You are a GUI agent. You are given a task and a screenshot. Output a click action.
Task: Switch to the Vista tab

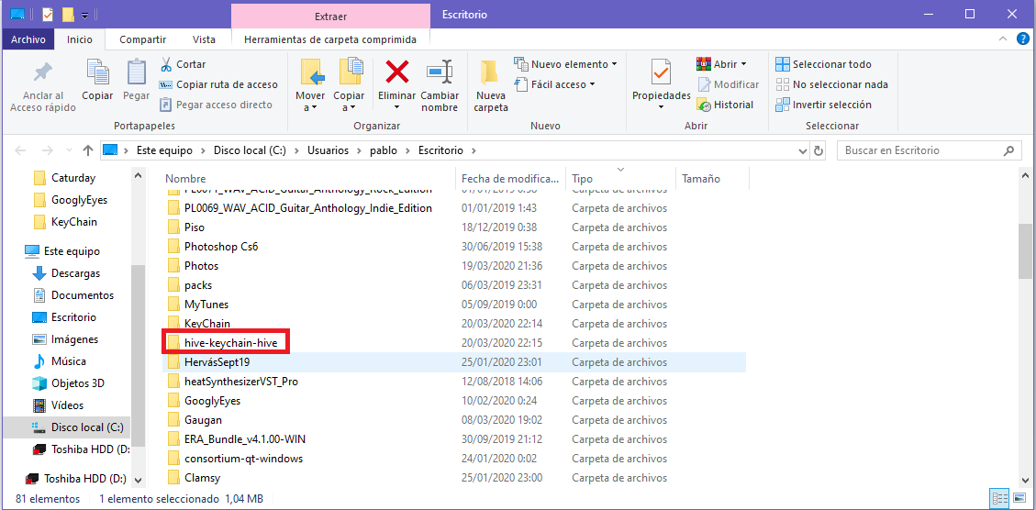[204, 39]
